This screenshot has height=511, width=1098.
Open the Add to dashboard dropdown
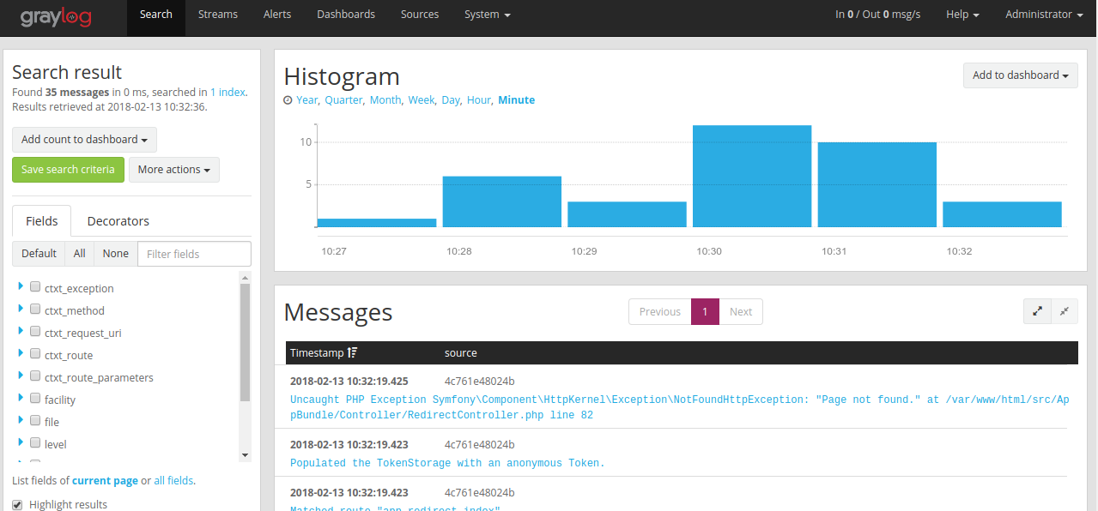(1020, 75)
